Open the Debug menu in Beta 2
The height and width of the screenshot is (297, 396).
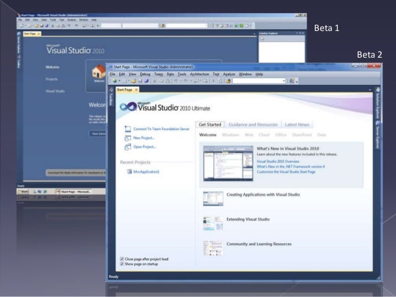145,74
